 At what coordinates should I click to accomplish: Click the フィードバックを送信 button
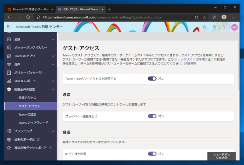222,156
